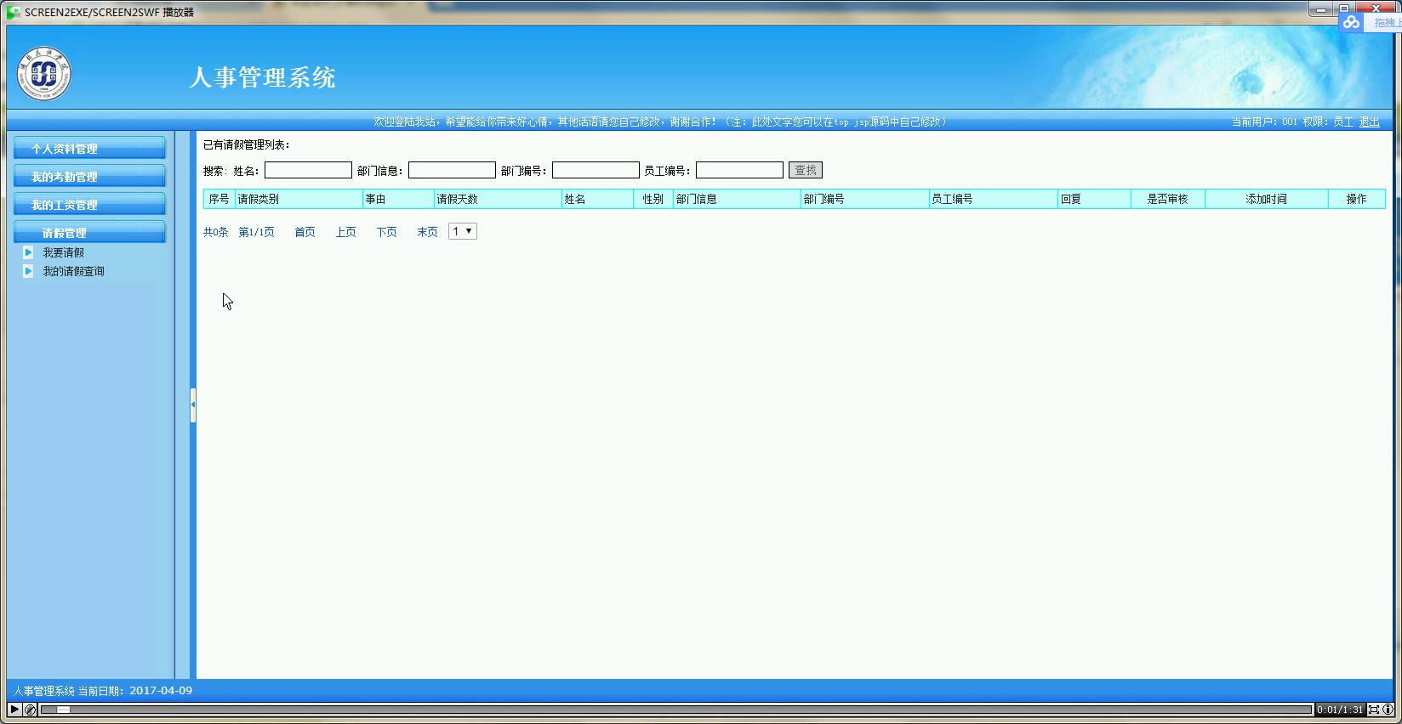
Task: Go to 上页 previous page
Action: click(345, 232)
